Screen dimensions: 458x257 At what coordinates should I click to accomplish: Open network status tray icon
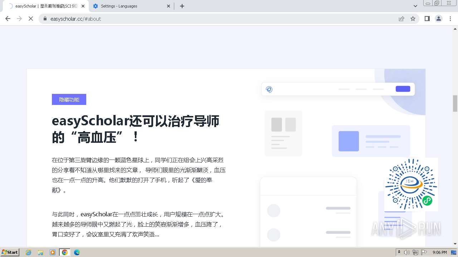coord(415,252)
